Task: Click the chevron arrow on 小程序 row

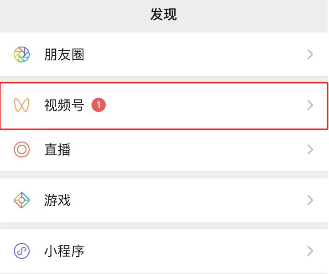Action: tap(310, 251)
